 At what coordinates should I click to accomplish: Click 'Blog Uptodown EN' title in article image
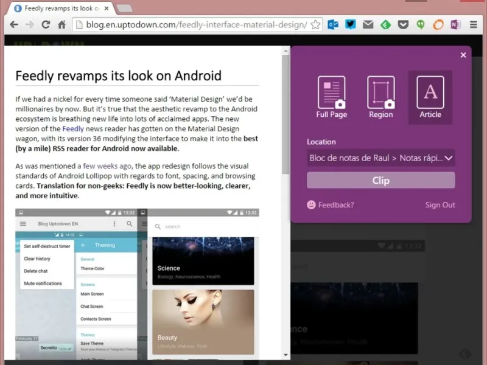click(58, 224)
